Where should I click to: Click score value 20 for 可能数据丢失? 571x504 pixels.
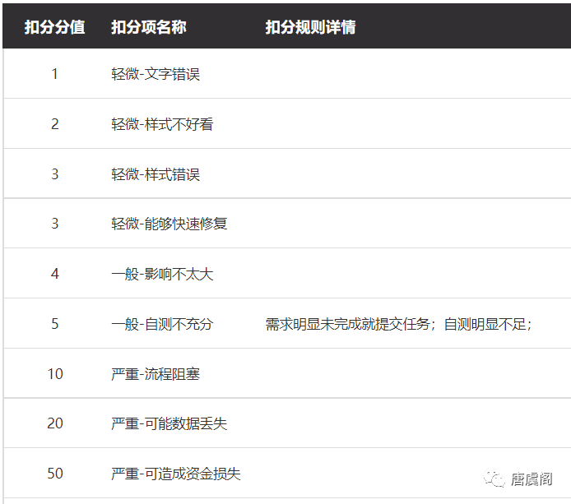coord(55,423)
